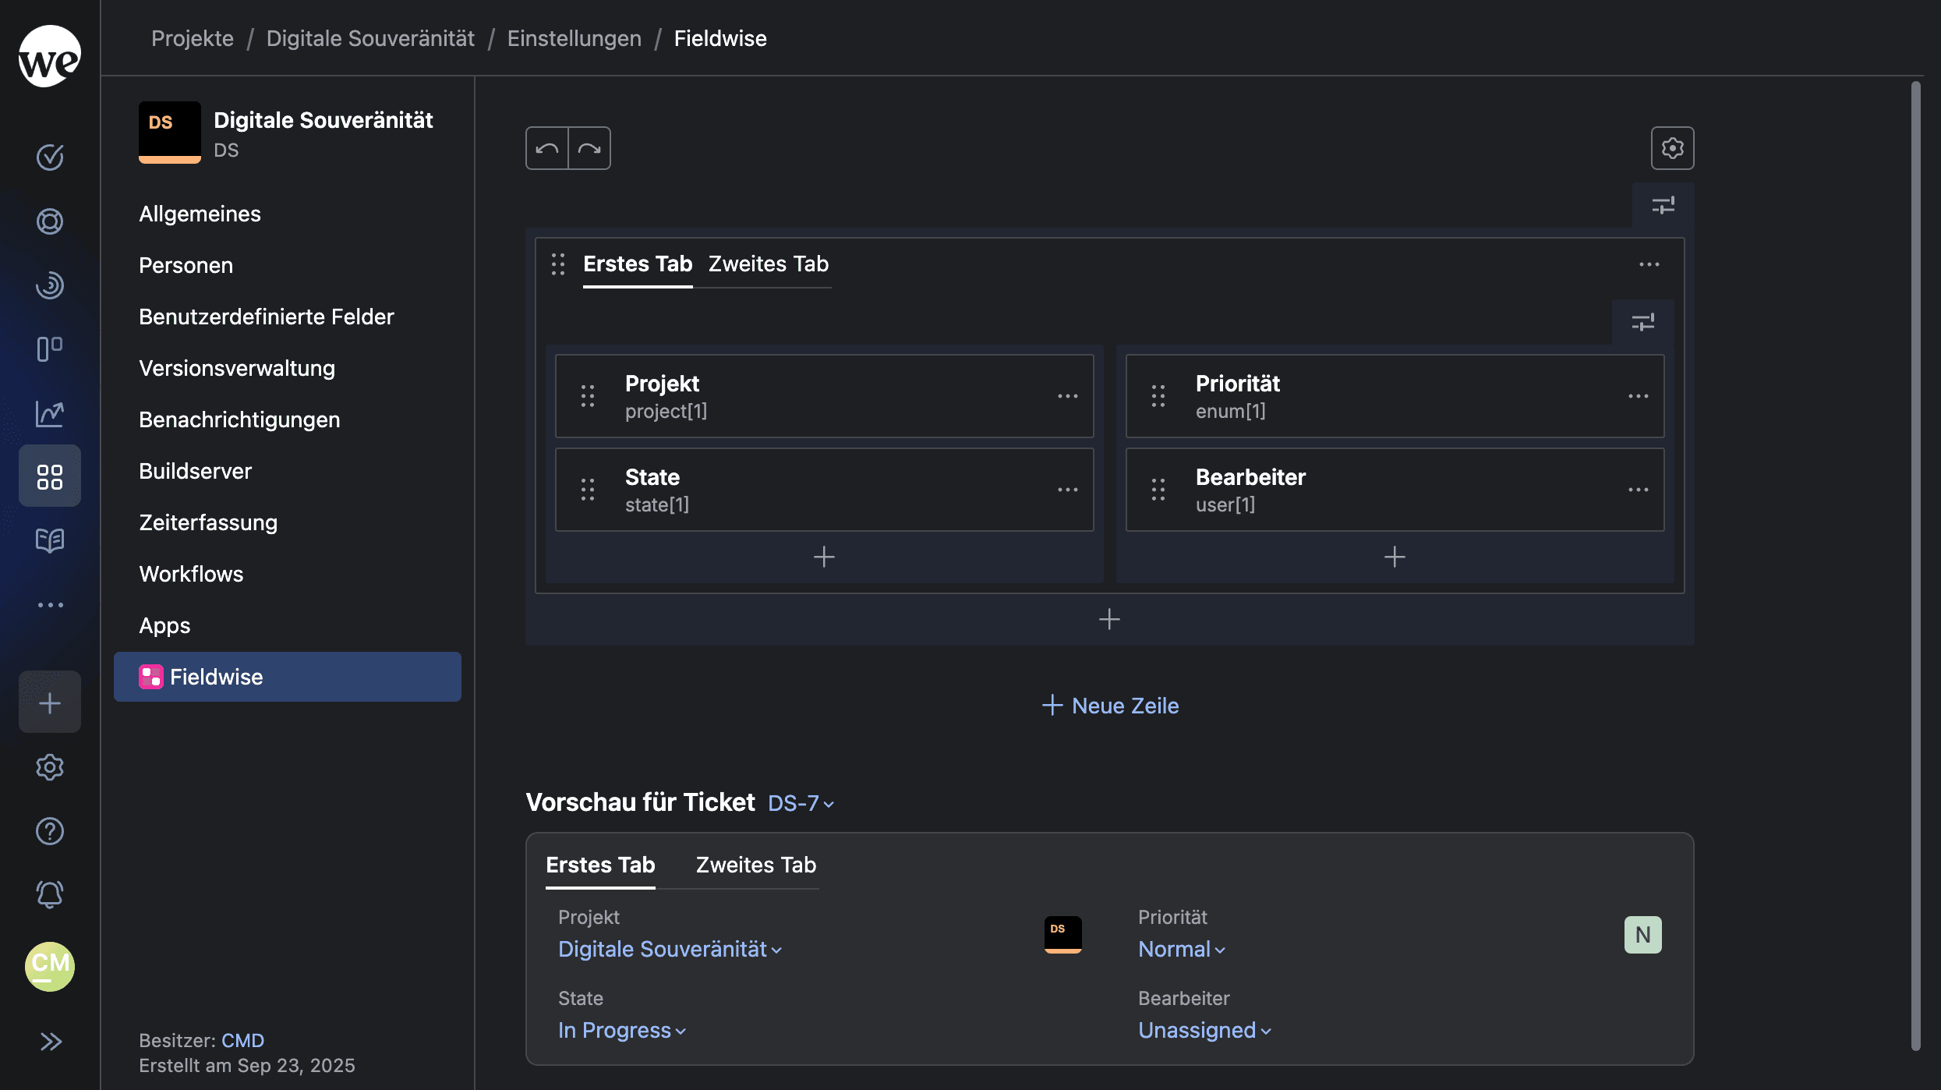This screenshot has width=1941, height=1090.
Task: Switch to Zweites Tab in the editor
Action: [x=769, y=264]
